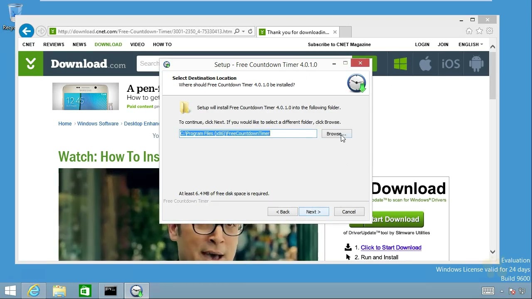
Task: Open Favorites star icon in browser
Action: coord(480,31)
